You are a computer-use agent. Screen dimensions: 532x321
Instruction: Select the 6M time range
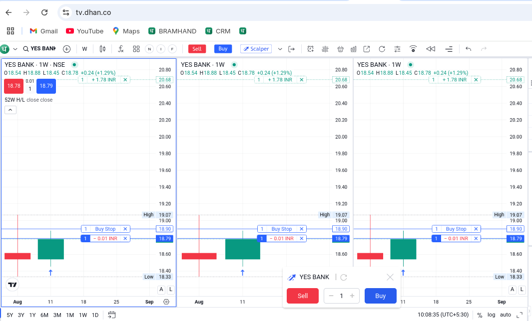[x=44, y=315]
